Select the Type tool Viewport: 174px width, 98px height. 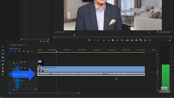(x=3, y=75)
